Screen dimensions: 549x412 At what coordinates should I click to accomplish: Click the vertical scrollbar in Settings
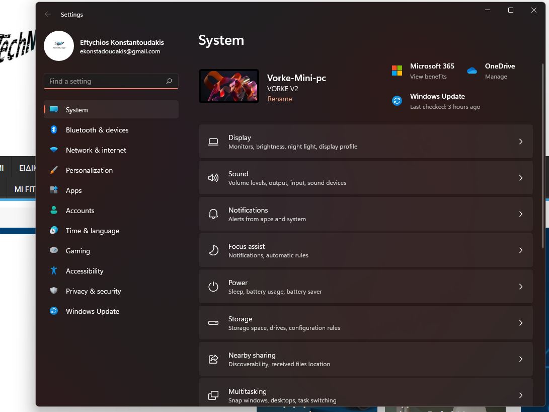click(x=543, y=156)
